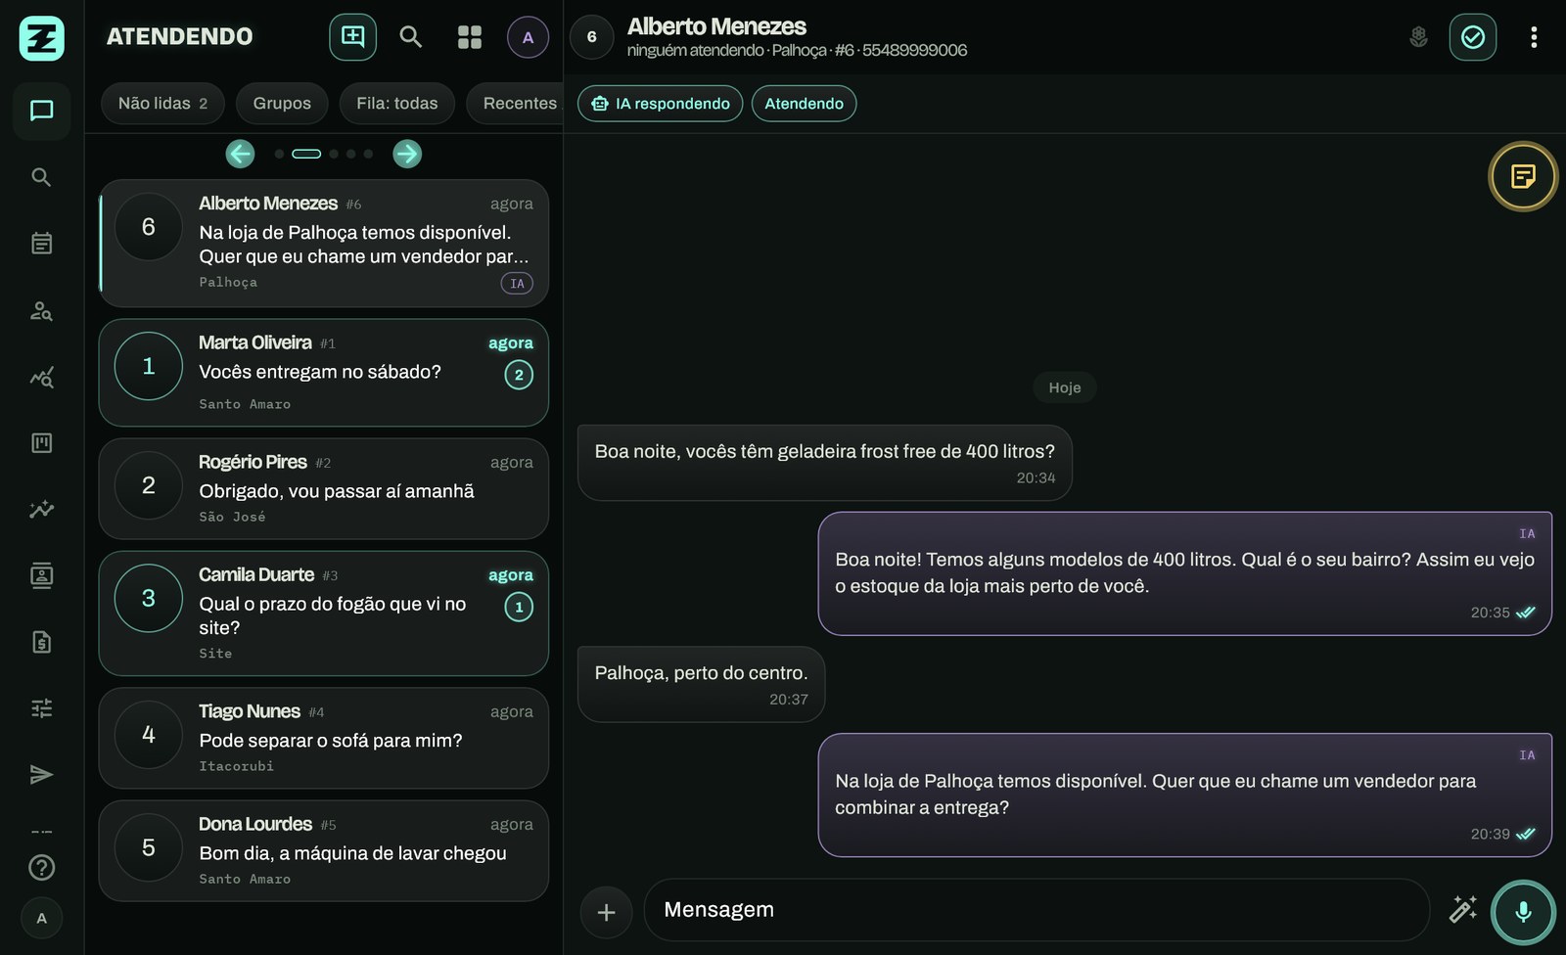This screenshot has height=955, width=1566.
Task: Click the ATENDENDO panel title
Action: (180, 37)
